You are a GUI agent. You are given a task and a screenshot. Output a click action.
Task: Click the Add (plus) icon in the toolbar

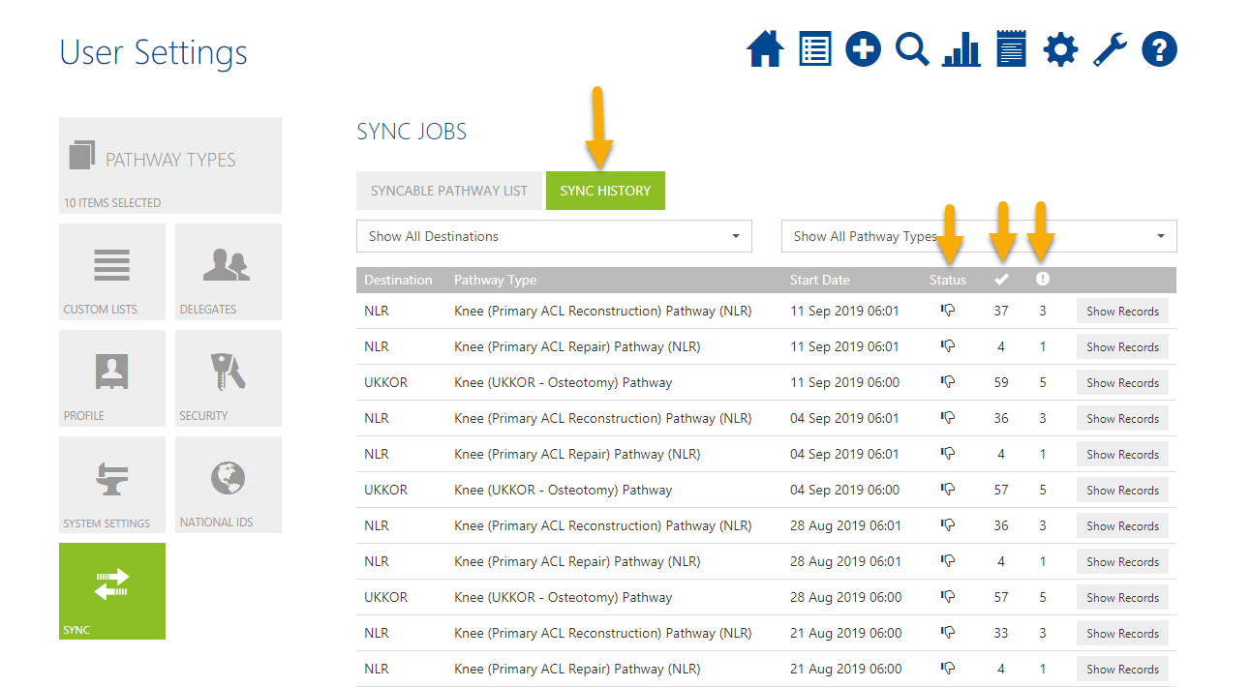pyautogui.click(x=863, y=48)
